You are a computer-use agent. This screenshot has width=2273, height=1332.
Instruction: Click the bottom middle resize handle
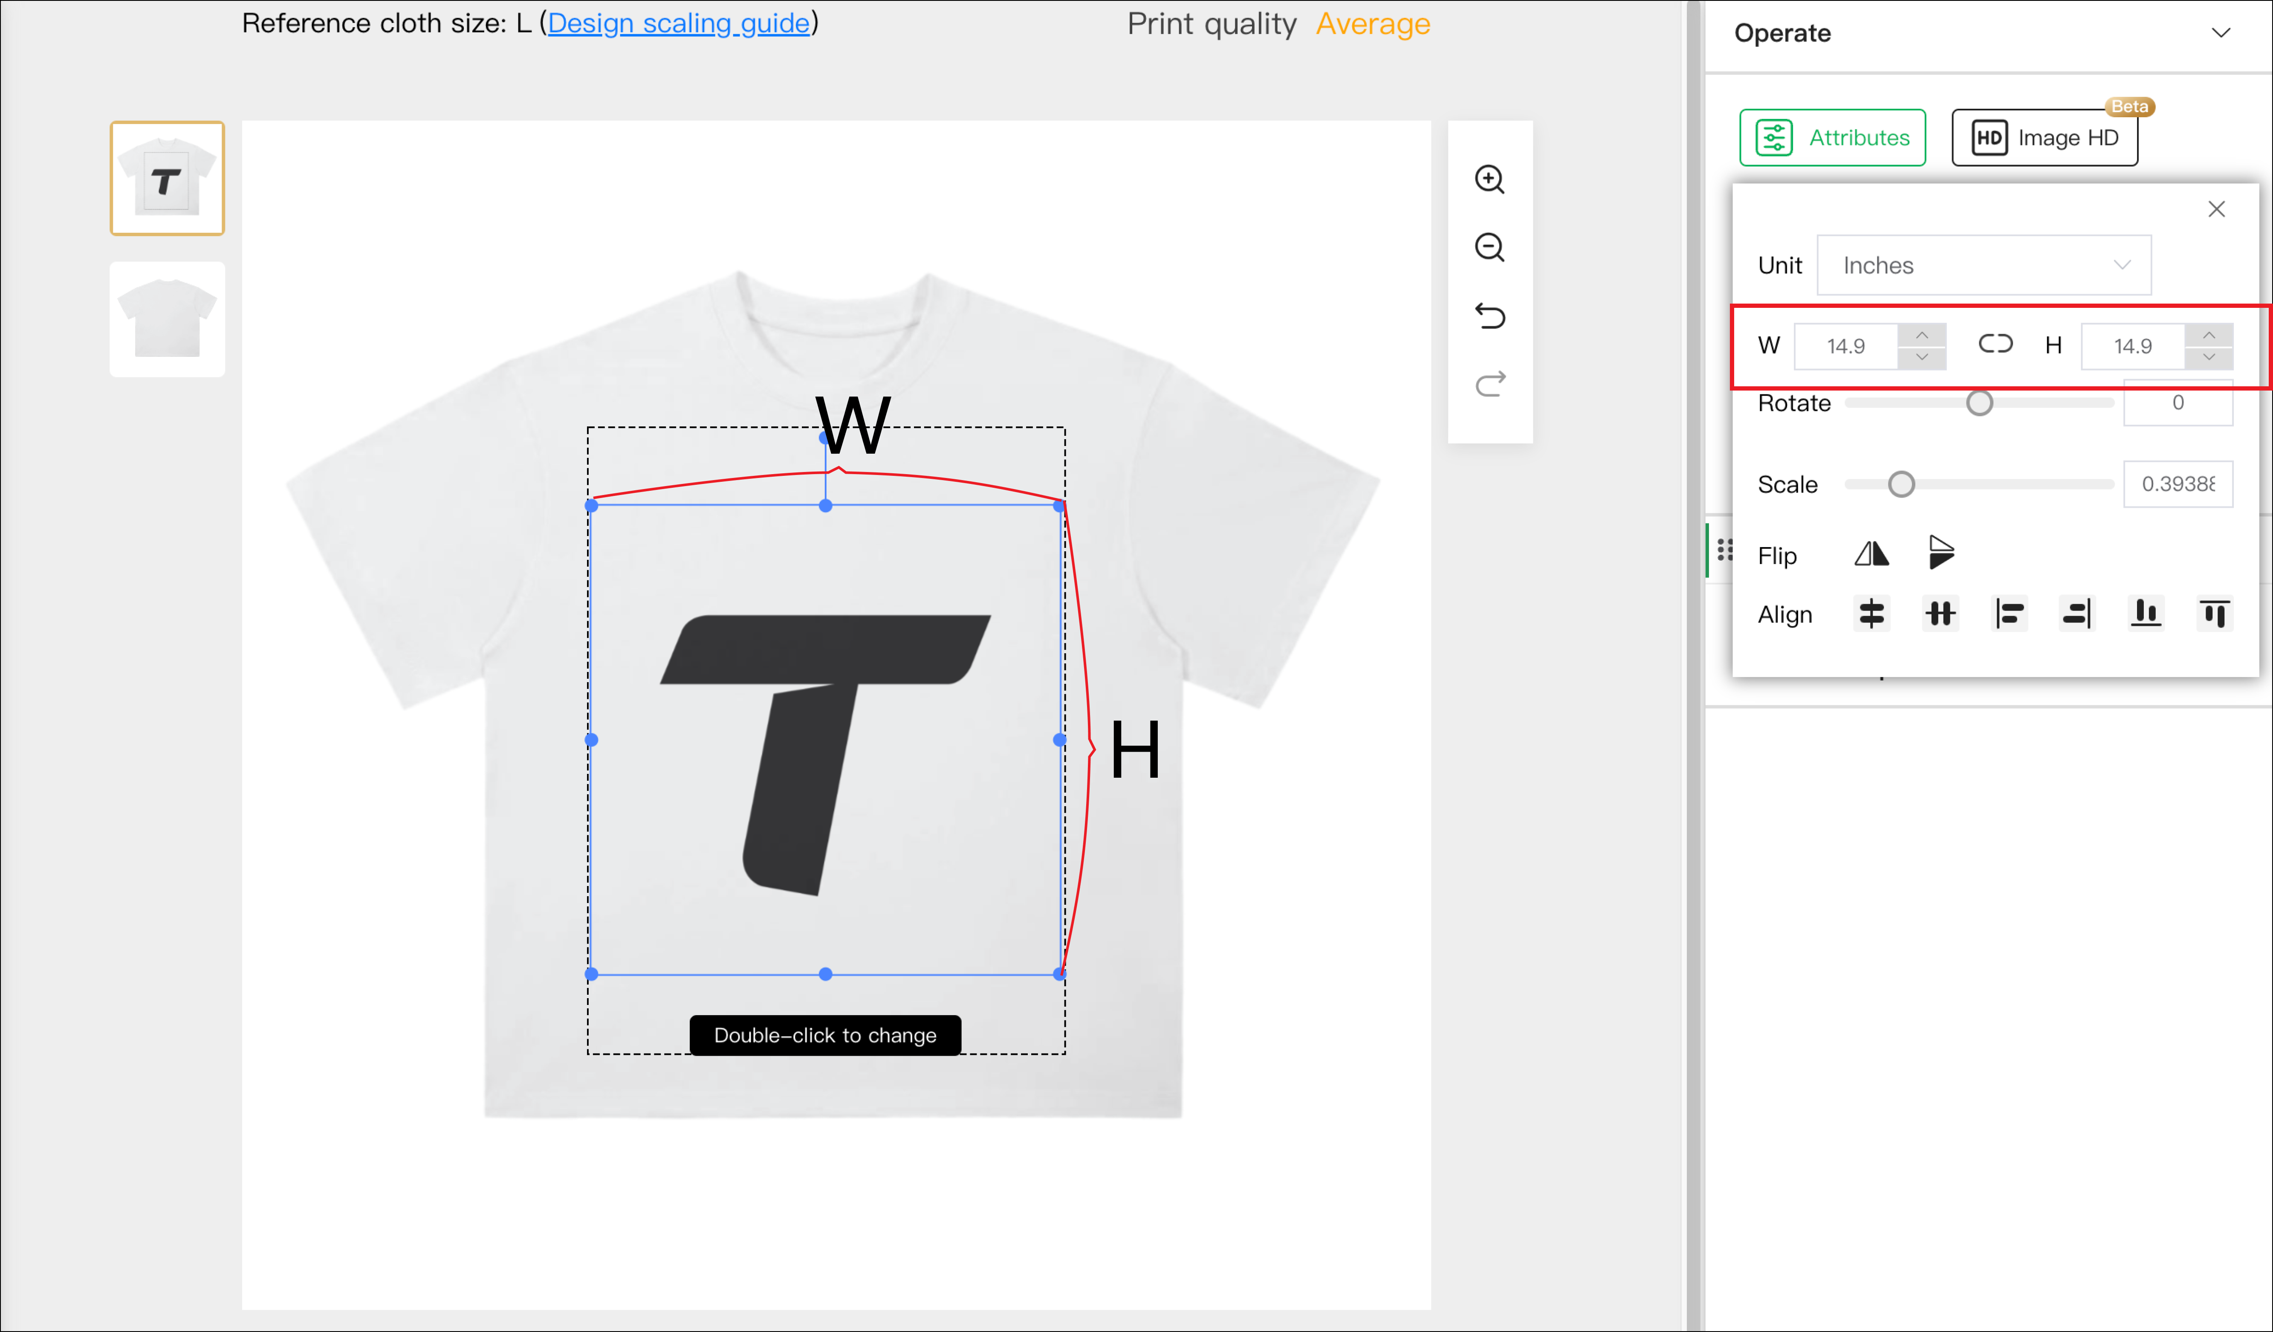pyautogui.click(x=825, y=974)
